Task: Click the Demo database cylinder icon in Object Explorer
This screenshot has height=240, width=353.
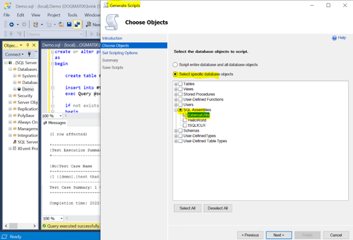Action: coord(19,89)
